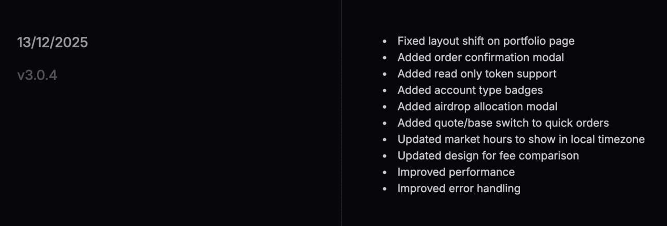Click bullet before 'Improved error handling'
Screen dimensions: 667x226
(385, 189)
